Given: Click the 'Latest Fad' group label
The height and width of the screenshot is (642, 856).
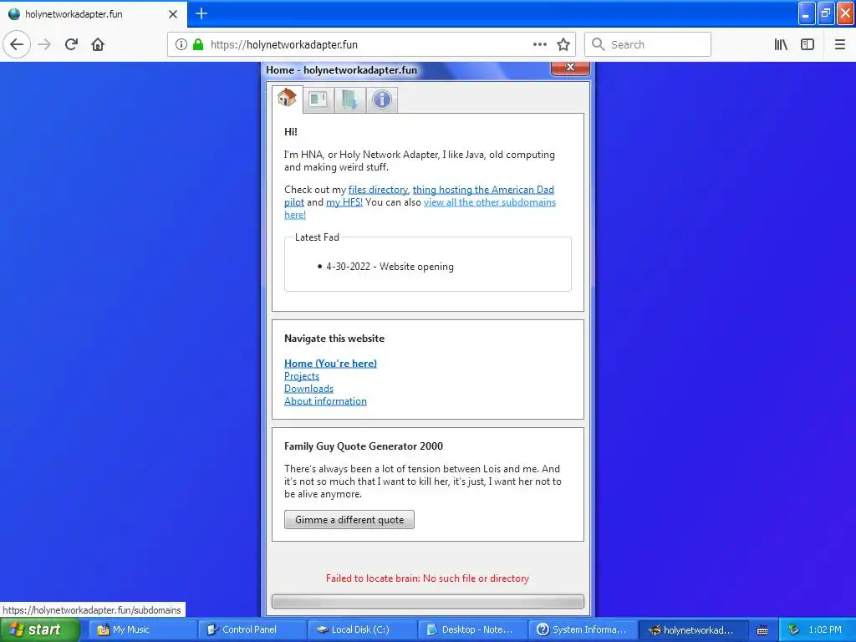Looking at the screenshot, I should [x=317, y=237].
